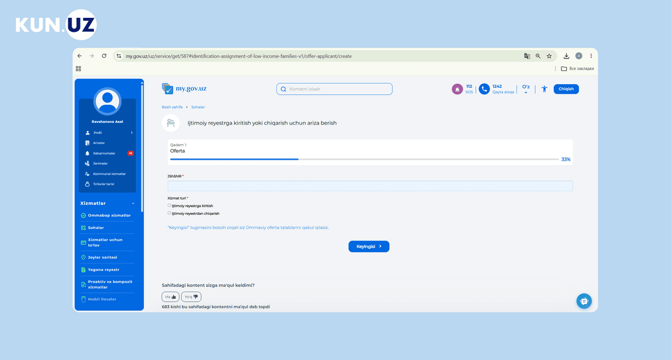Click the Oferta step progress bar
This screenshot has height=360, width=671.
[364, 159]
